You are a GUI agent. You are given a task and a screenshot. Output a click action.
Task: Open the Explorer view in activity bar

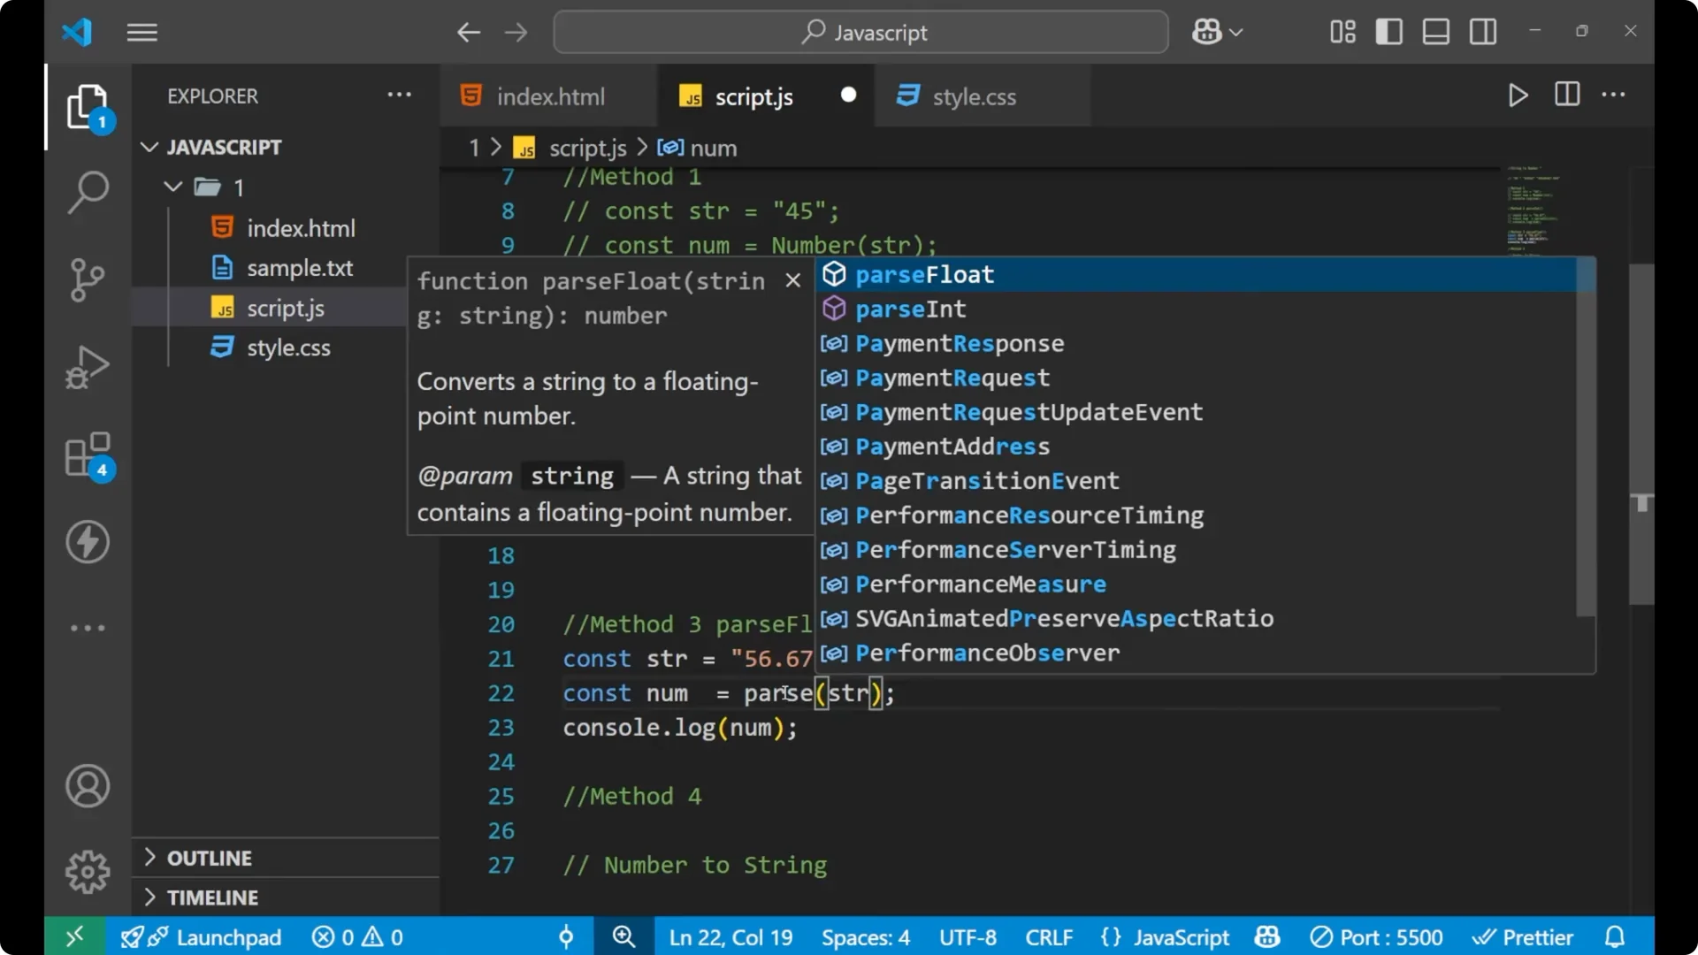(88, 106)
